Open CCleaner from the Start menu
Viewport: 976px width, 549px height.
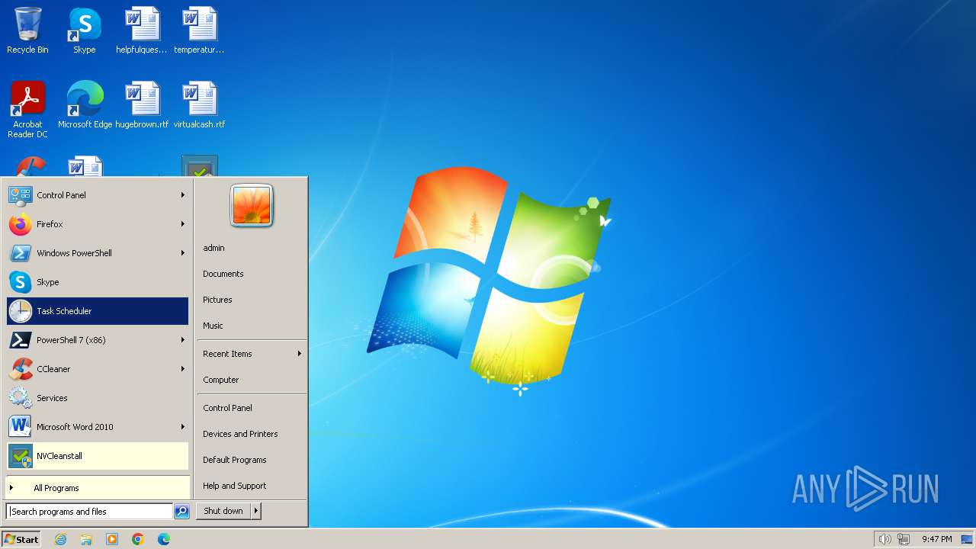click(x=98, y=369)
